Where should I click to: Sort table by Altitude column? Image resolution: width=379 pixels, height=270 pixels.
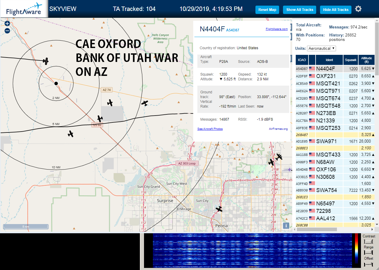click(x=367, y=60)
